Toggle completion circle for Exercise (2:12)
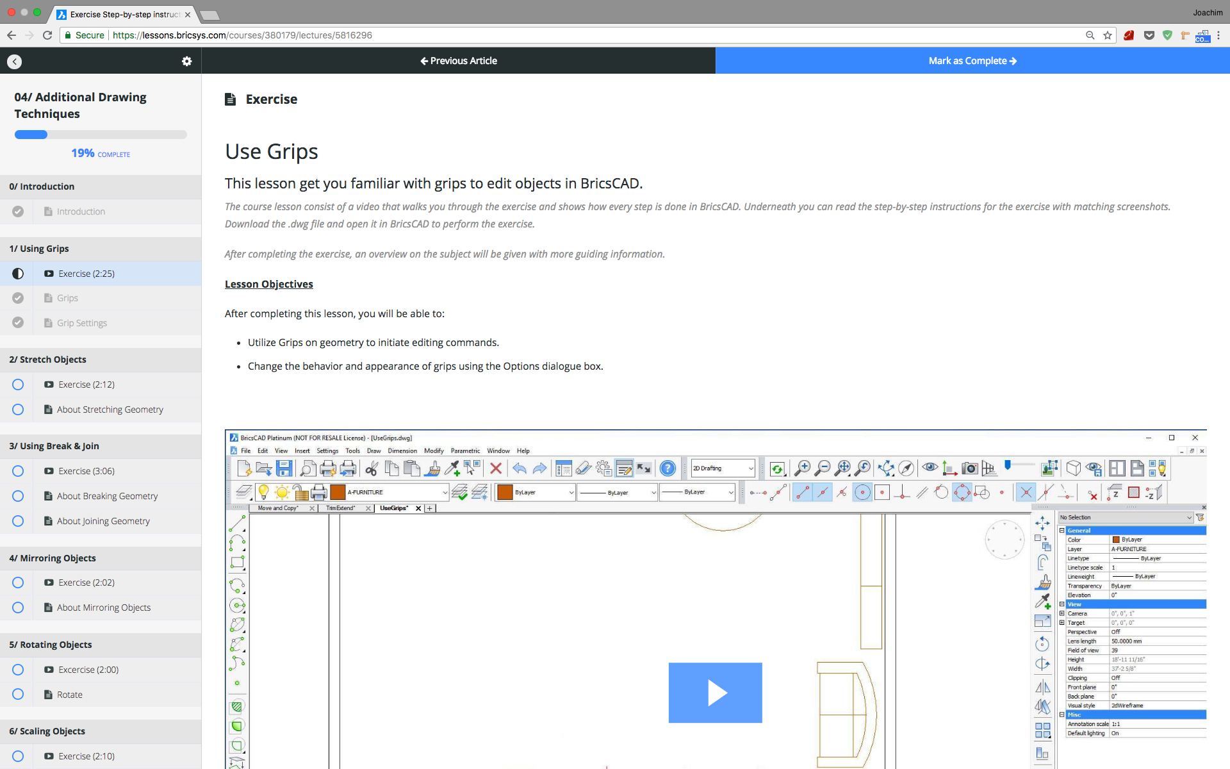Image resolution: width=1230 pixels, height=769 pixels. click(18, 384)
